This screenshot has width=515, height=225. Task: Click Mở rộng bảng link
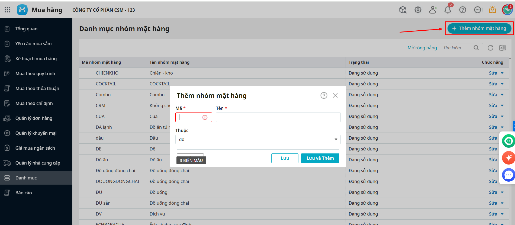(x=422, y=48)
